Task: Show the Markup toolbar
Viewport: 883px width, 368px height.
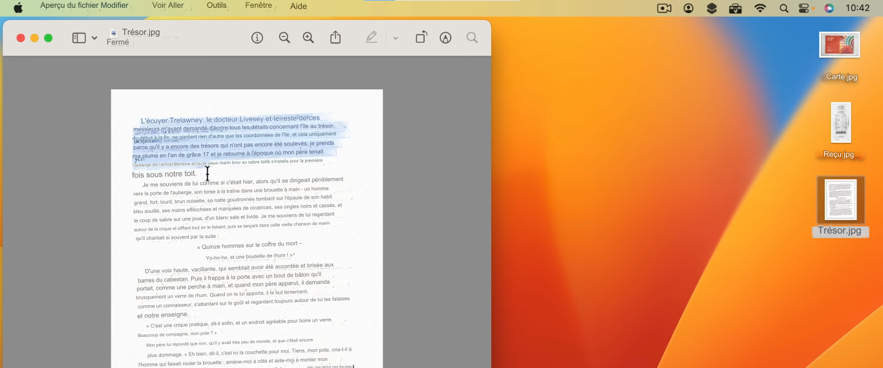Action: pyautogui.click(x=445, y=38)
